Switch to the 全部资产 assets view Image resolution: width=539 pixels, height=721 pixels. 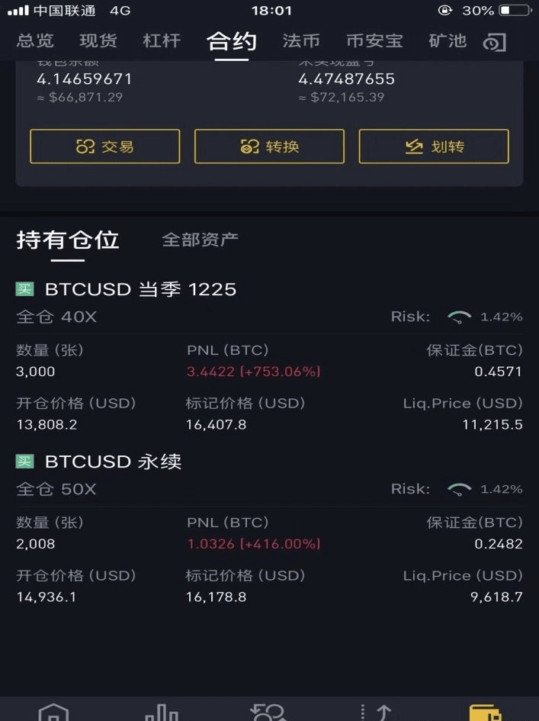[x=200, y=239]
